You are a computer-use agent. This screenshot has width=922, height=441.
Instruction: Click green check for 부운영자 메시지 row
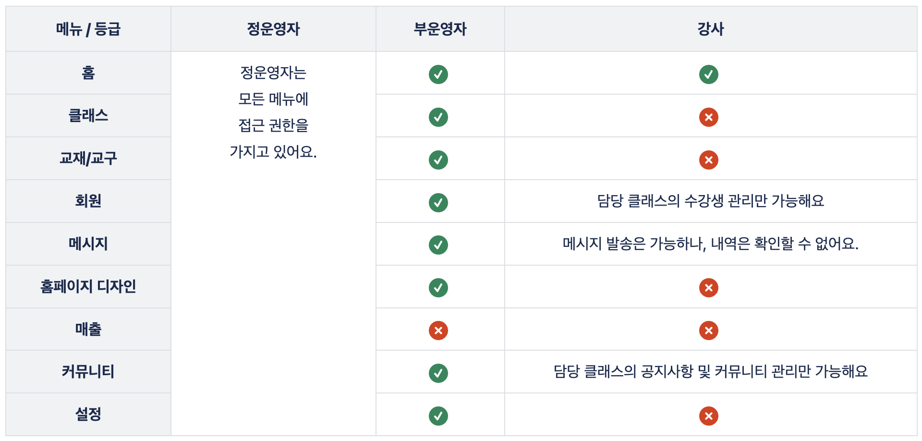click(438, 245)
